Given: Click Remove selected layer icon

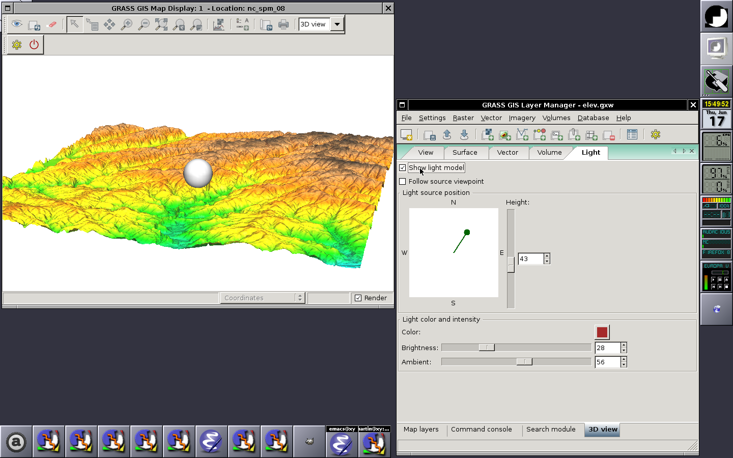Looking at the screenshot, I should 609,135.
